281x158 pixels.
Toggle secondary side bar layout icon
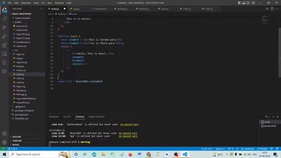248,3
